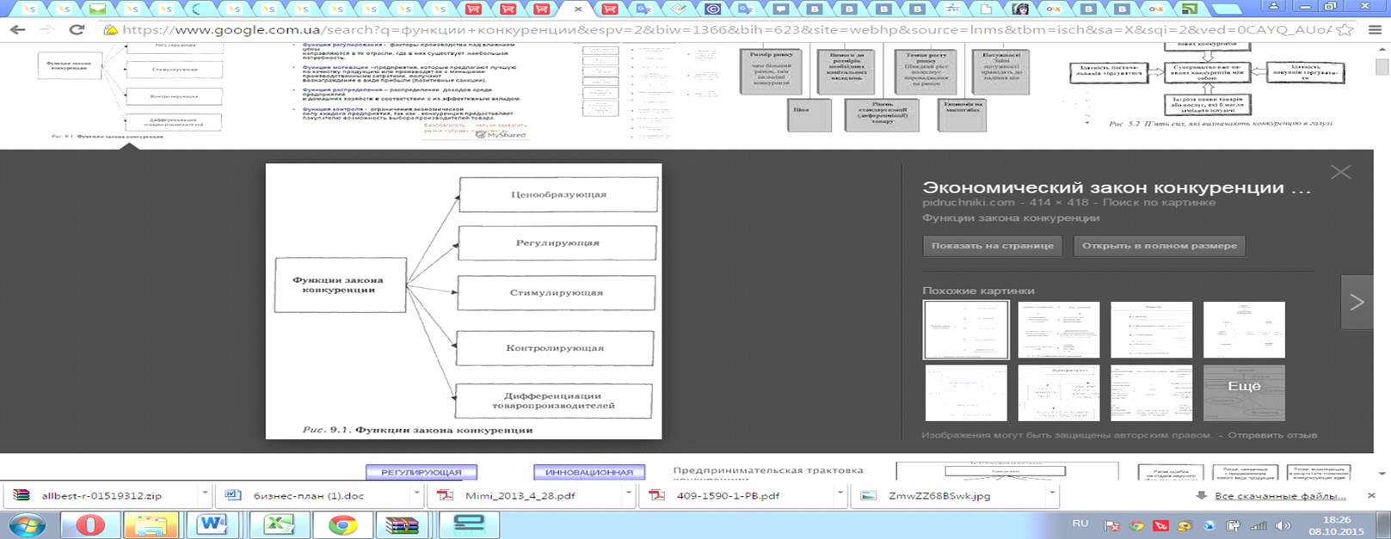This screenshot has width=1391, height=539.
Task: Show the next image with the right arrow
Action: (x=1357, y=302)
